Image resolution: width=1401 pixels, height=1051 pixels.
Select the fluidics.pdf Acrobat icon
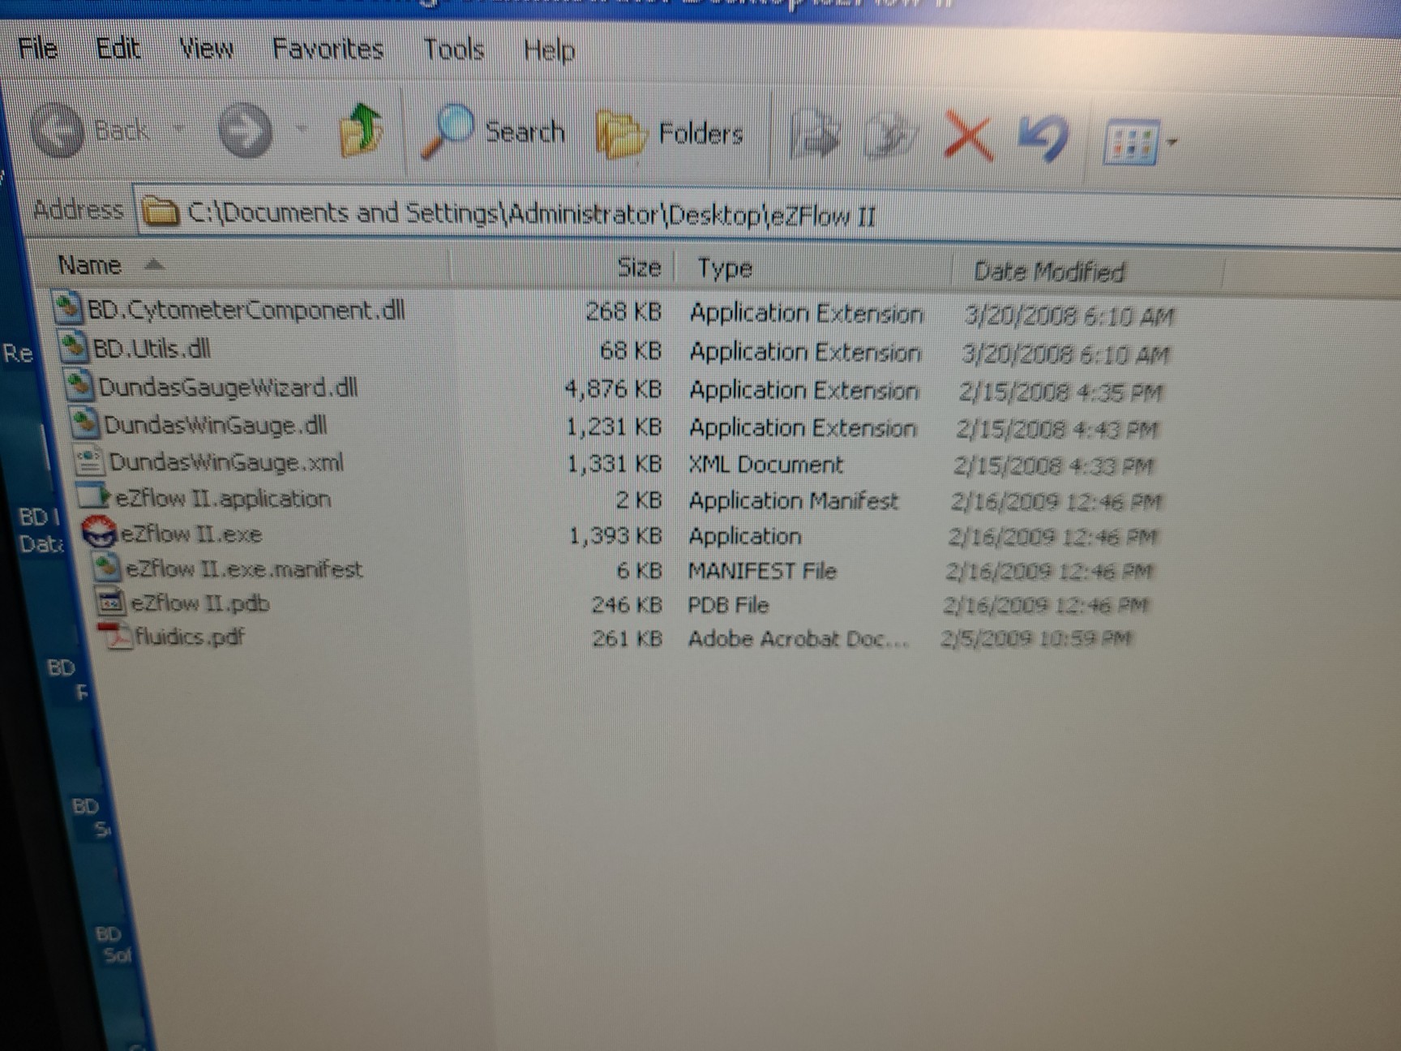click(x=115, y=635)
